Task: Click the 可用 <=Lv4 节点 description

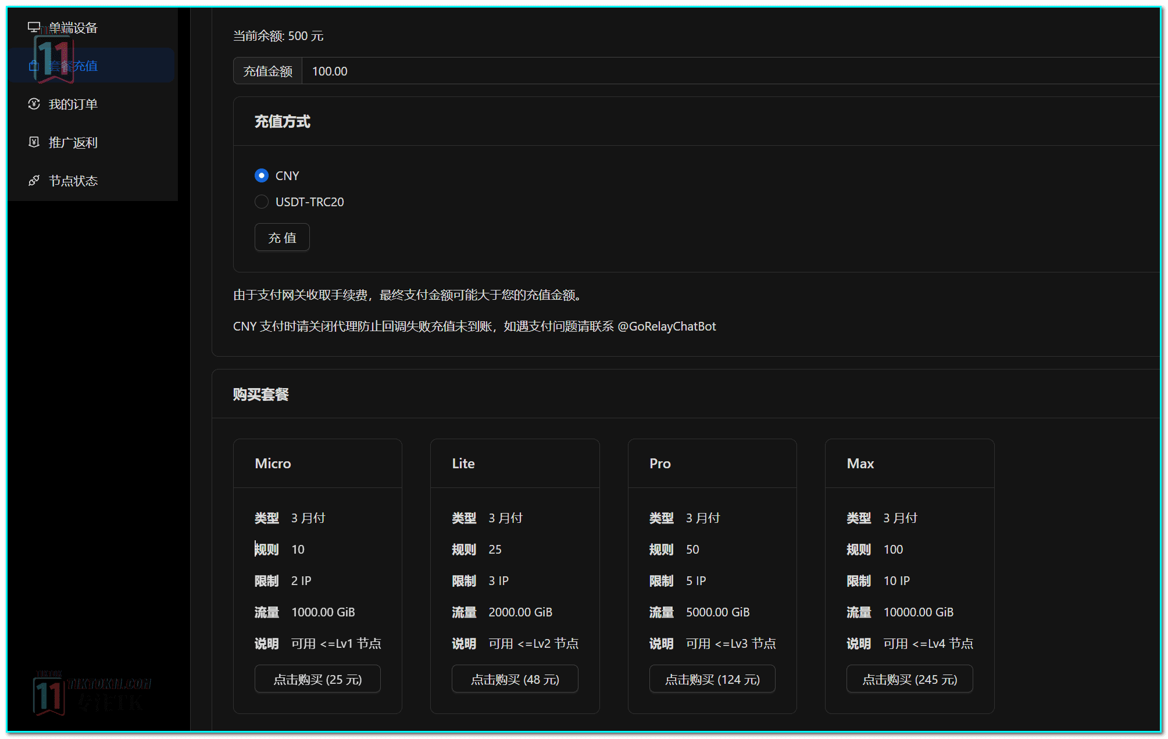Action: [x=928, y=644]
